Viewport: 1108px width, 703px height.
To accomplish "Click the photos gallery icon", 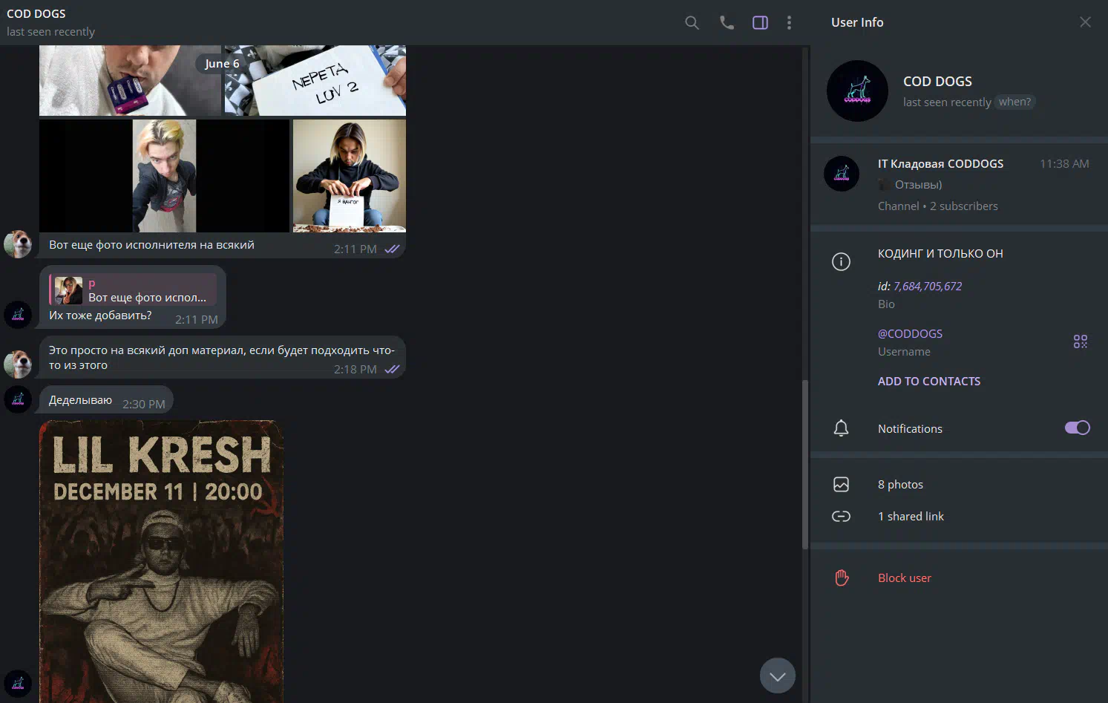I will [x=841, y=485].
